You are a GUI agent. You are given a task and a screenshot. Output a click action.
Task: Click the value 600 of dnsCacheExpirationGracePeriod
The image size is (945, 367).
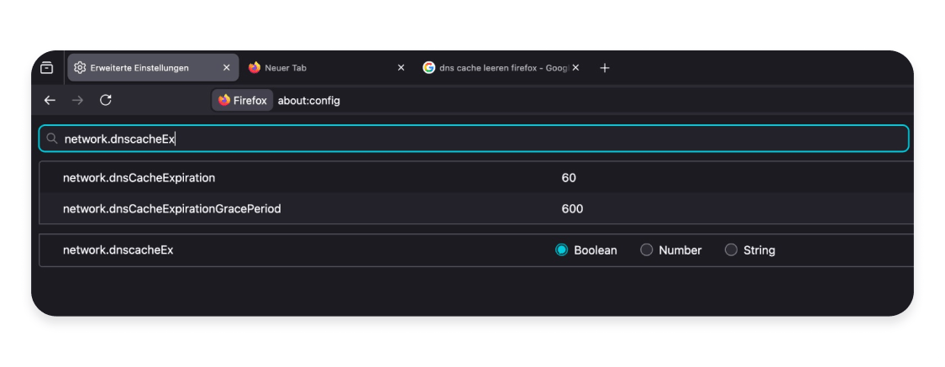[x=572, y=209]
